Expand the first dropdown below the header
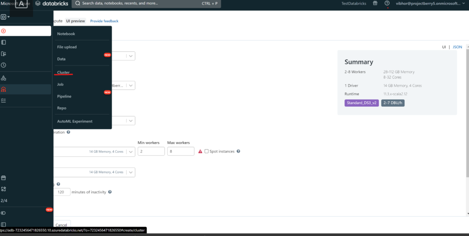 click(x=131, y=56)
